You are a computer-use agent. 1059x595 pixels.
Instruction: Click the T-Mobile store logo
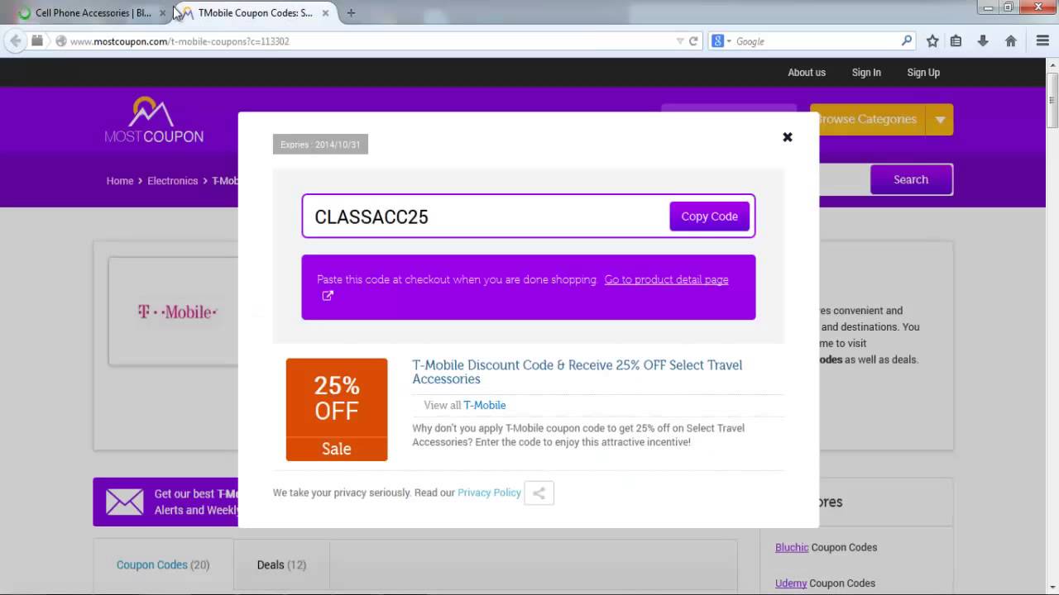177,312
